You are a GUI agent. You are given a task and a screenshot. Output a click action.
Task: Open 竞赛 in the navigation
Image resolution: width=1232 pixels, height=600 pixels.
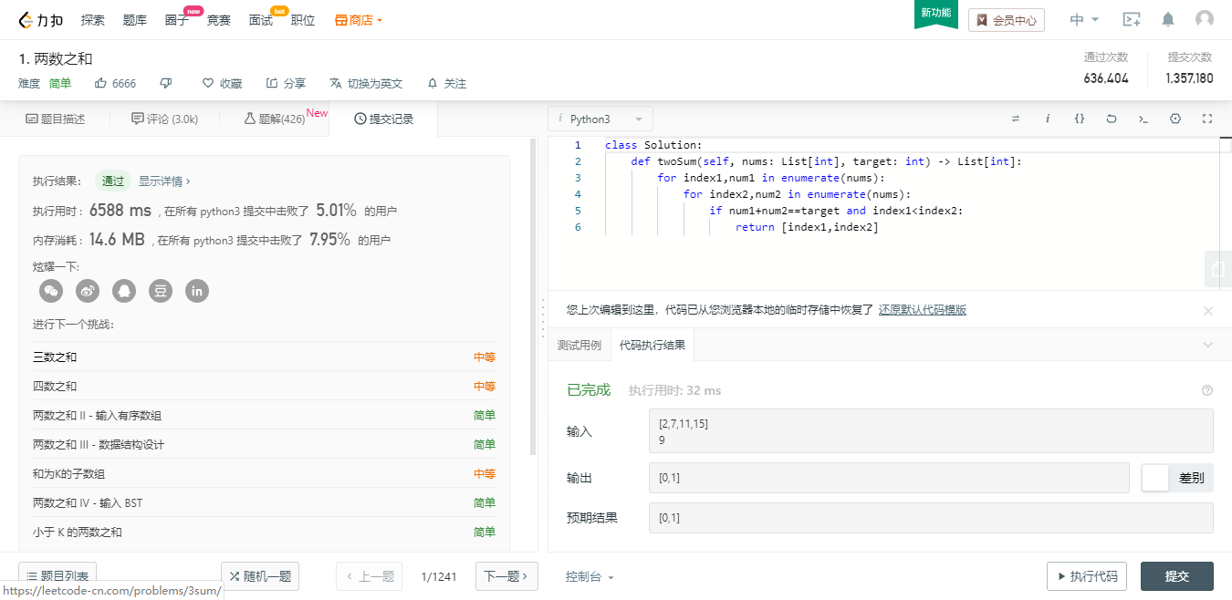click(219, 19)
